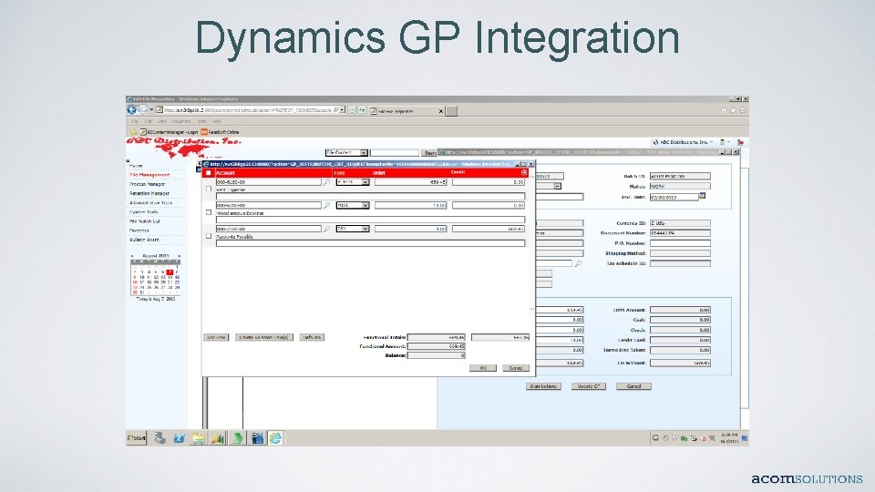The image size is (875, 492).
Task: Click the search text field beside File Content
Action: click(x=394, y=152)
